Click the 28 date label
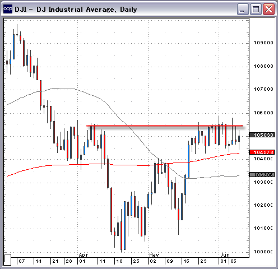Viewport: 278px width, 269px height. tap(69, 261)
